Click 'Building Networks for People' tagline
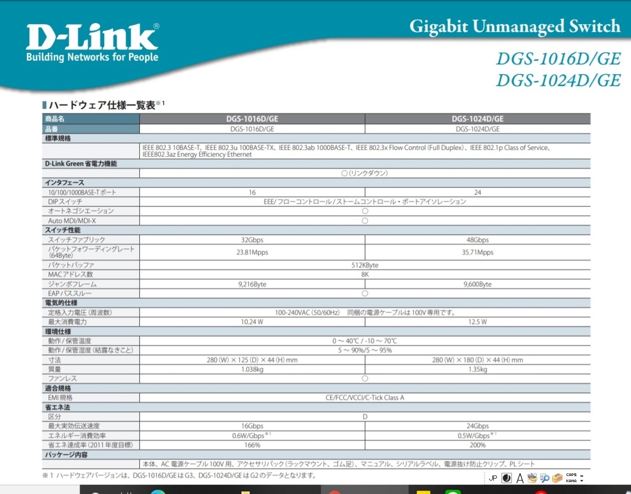This screenshot has height=494, width=631. (x=92, y=57)
